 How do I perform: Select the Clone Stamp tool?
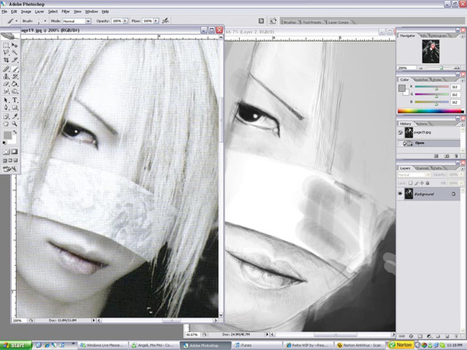click(x=6, y=76)
